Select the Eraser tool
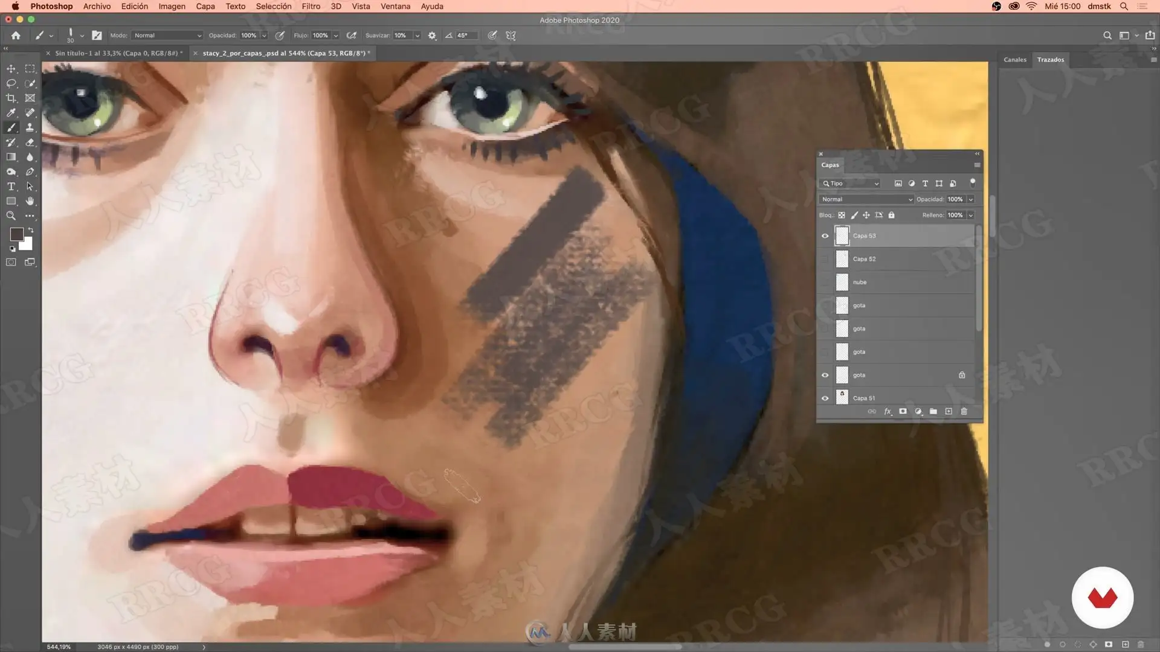The width and height of the screenshot is (1160, 652). tap(30, 142)
